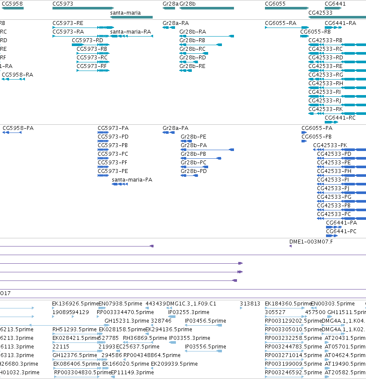
Task: Click EST EN07938.5prime label
Action: click(x=120, y=304)
